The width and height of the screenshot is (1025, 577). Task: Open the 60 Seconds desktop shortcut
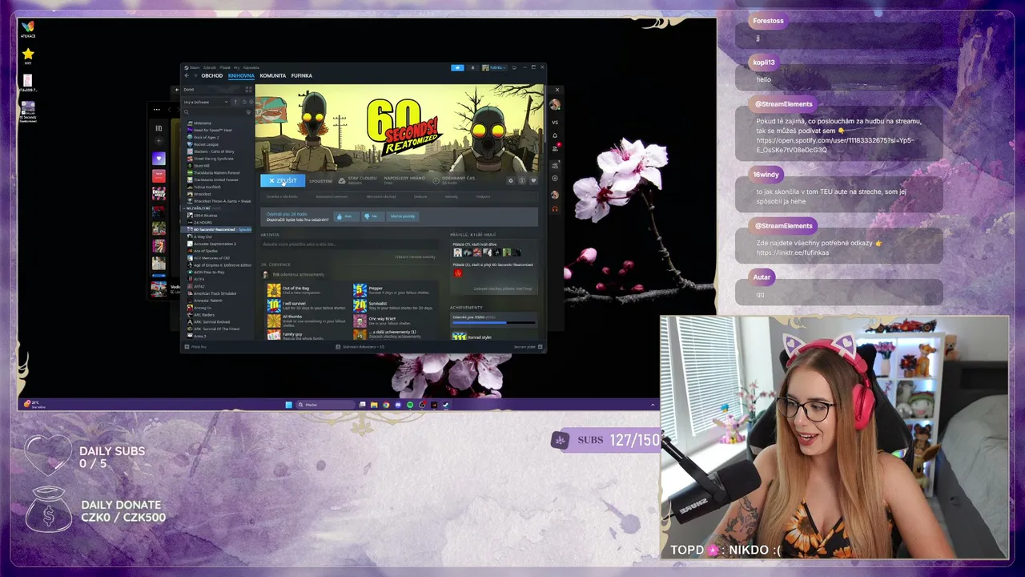pos(28,111)
